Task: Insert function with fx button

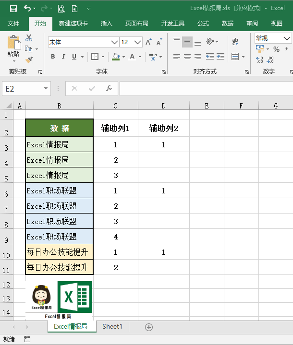Action: point(109,88)
